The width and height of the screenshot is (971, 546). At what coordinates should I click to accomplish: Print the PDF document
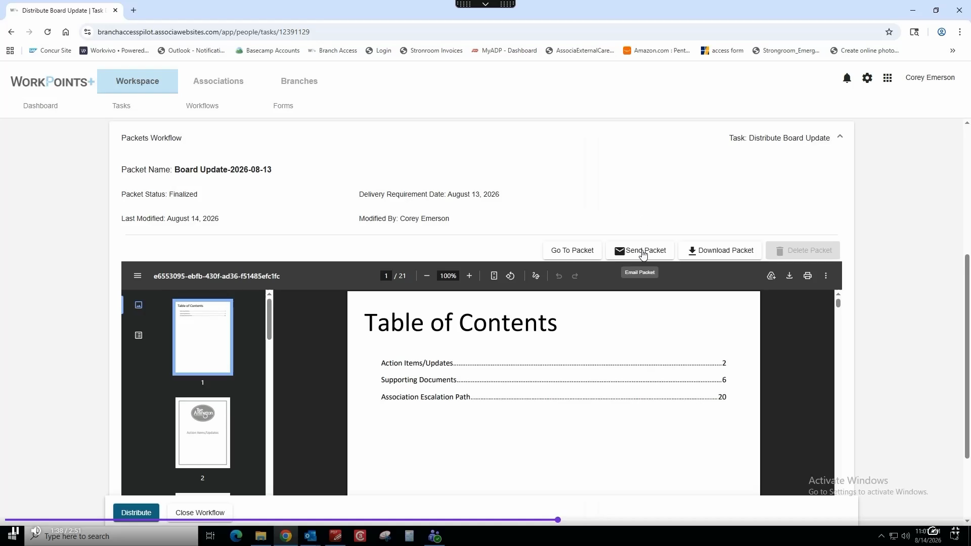tap(808, 276)
